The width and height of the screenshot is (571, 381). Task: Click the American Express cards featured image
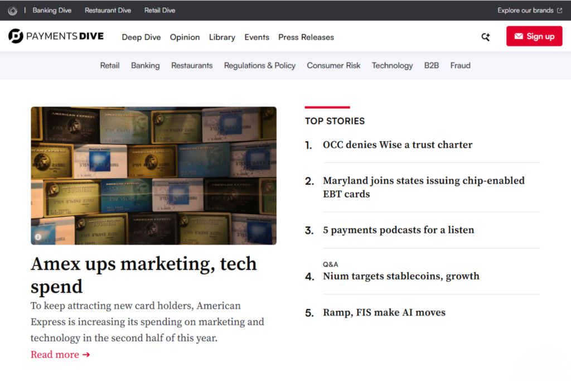click(154, 176)
